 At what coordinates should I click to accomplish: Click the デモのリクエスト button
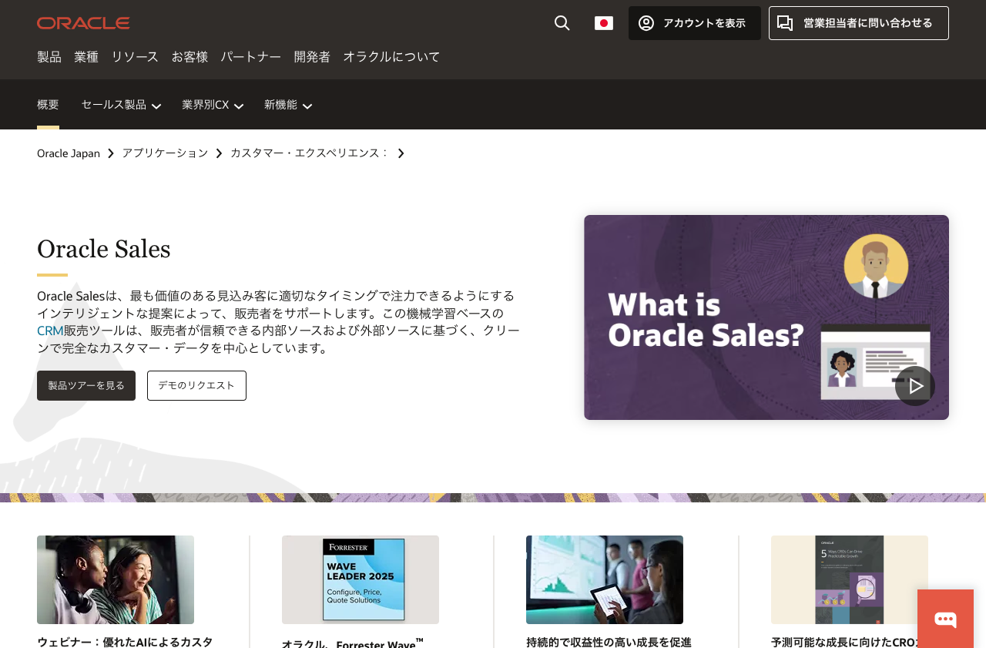click(196, 385)
